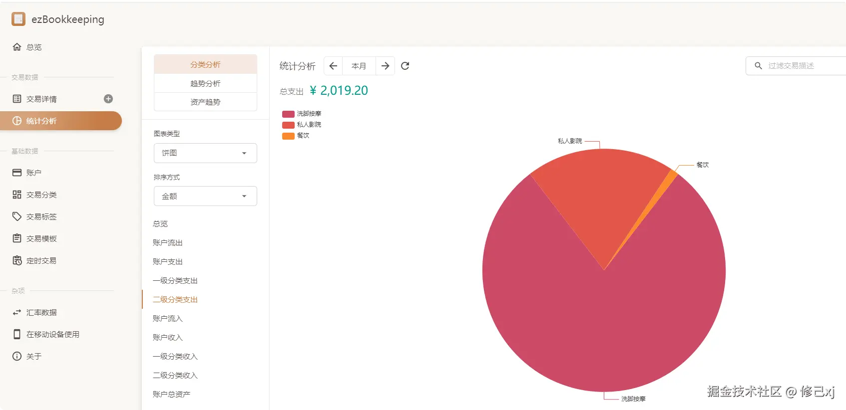Image resolution: width=846 pixels, height=410 pixels.
Task: Click the 统计分析 page heading
Action: (x=298, y=66)
